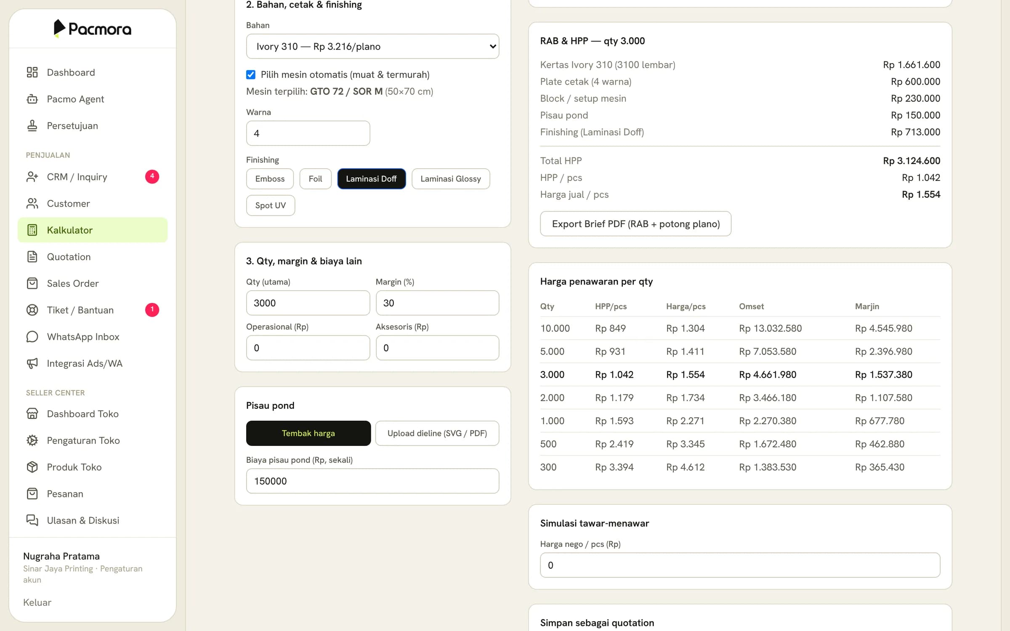Click the CRM / Inquiry user-plus icon
Image resolution: width=1010 pixels, height=631 pixels.
click(32, 177)
